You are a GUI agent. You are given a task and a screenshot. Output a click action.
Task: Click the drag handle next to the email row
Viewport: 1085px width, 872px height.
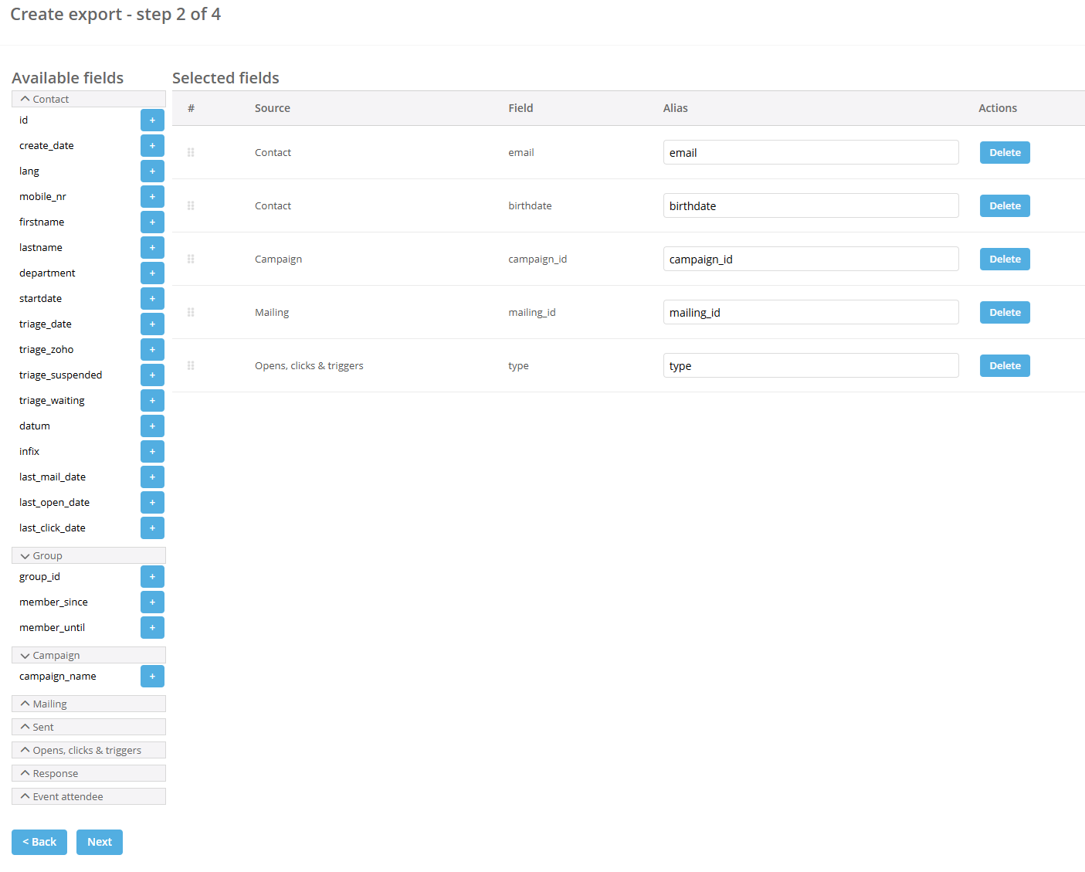191,152
